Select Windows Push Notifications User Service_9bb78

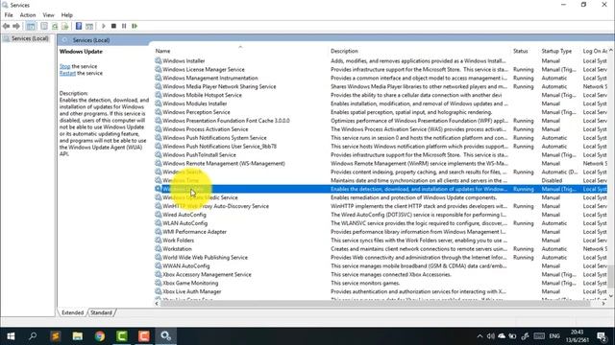point(219,147)
